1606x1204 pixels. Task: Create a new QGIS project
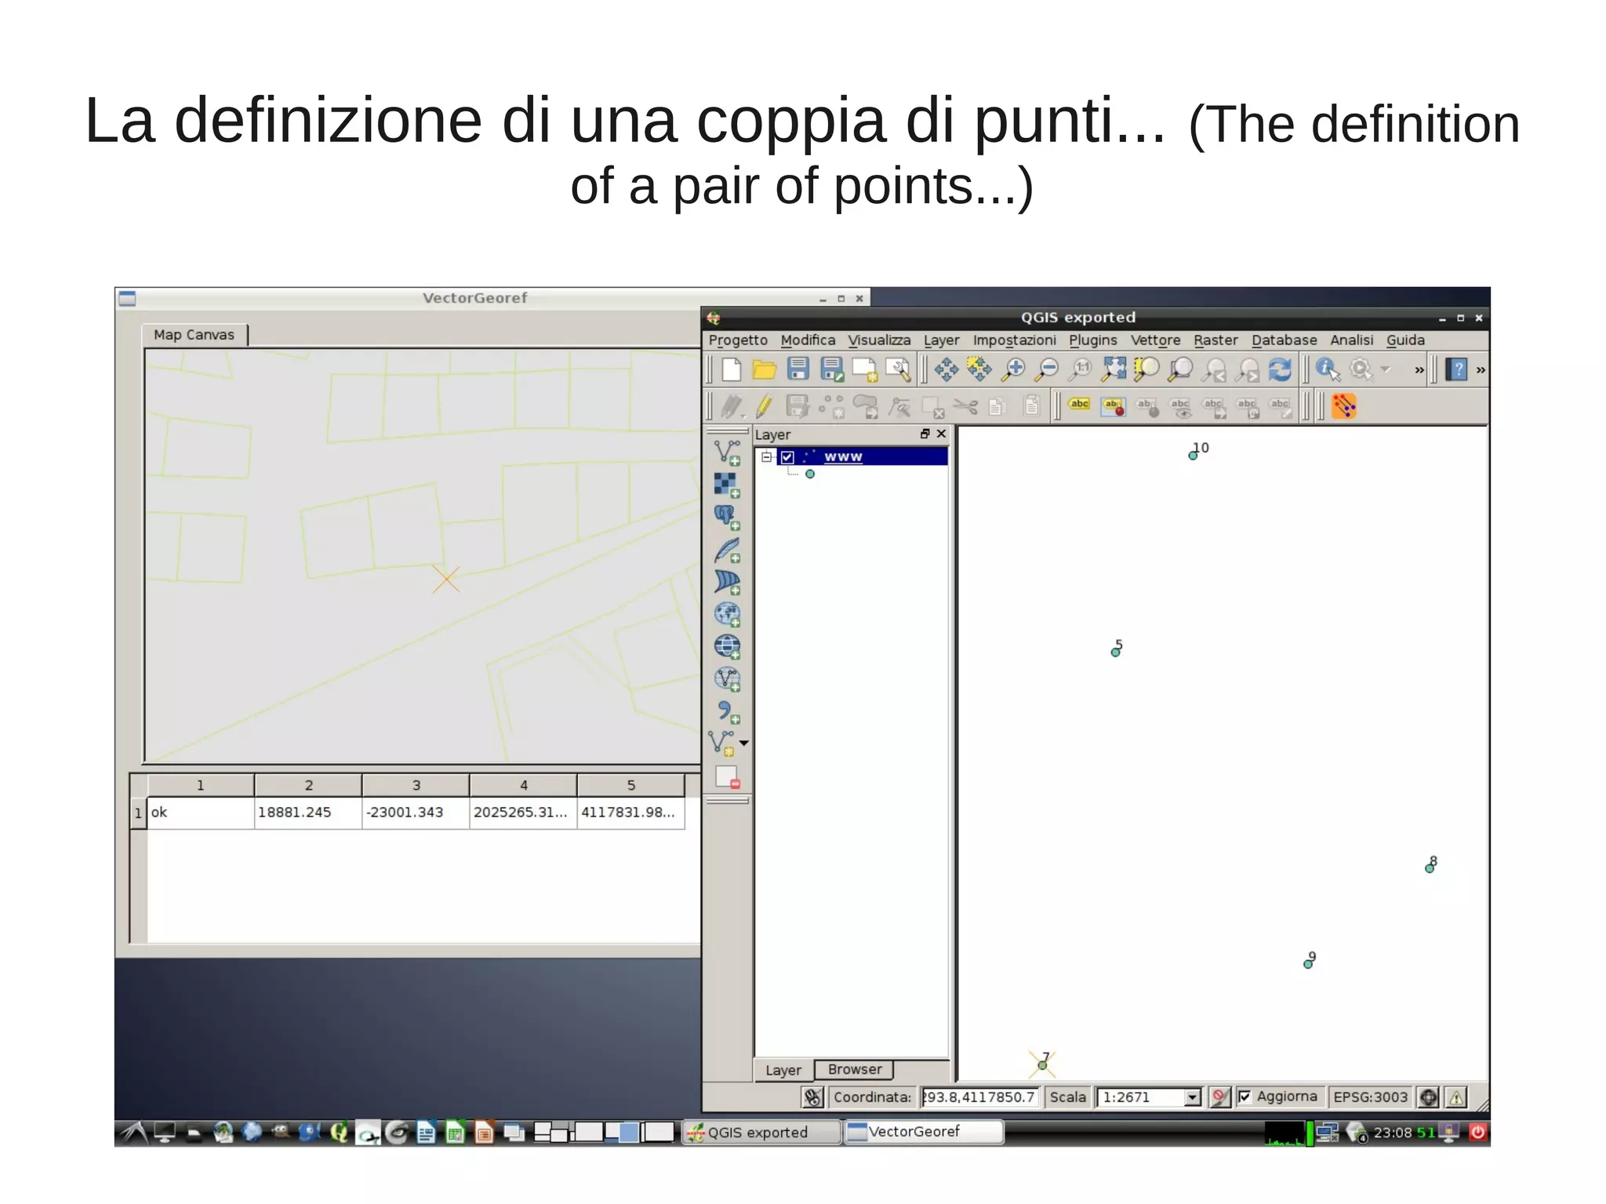coord(731,369)
